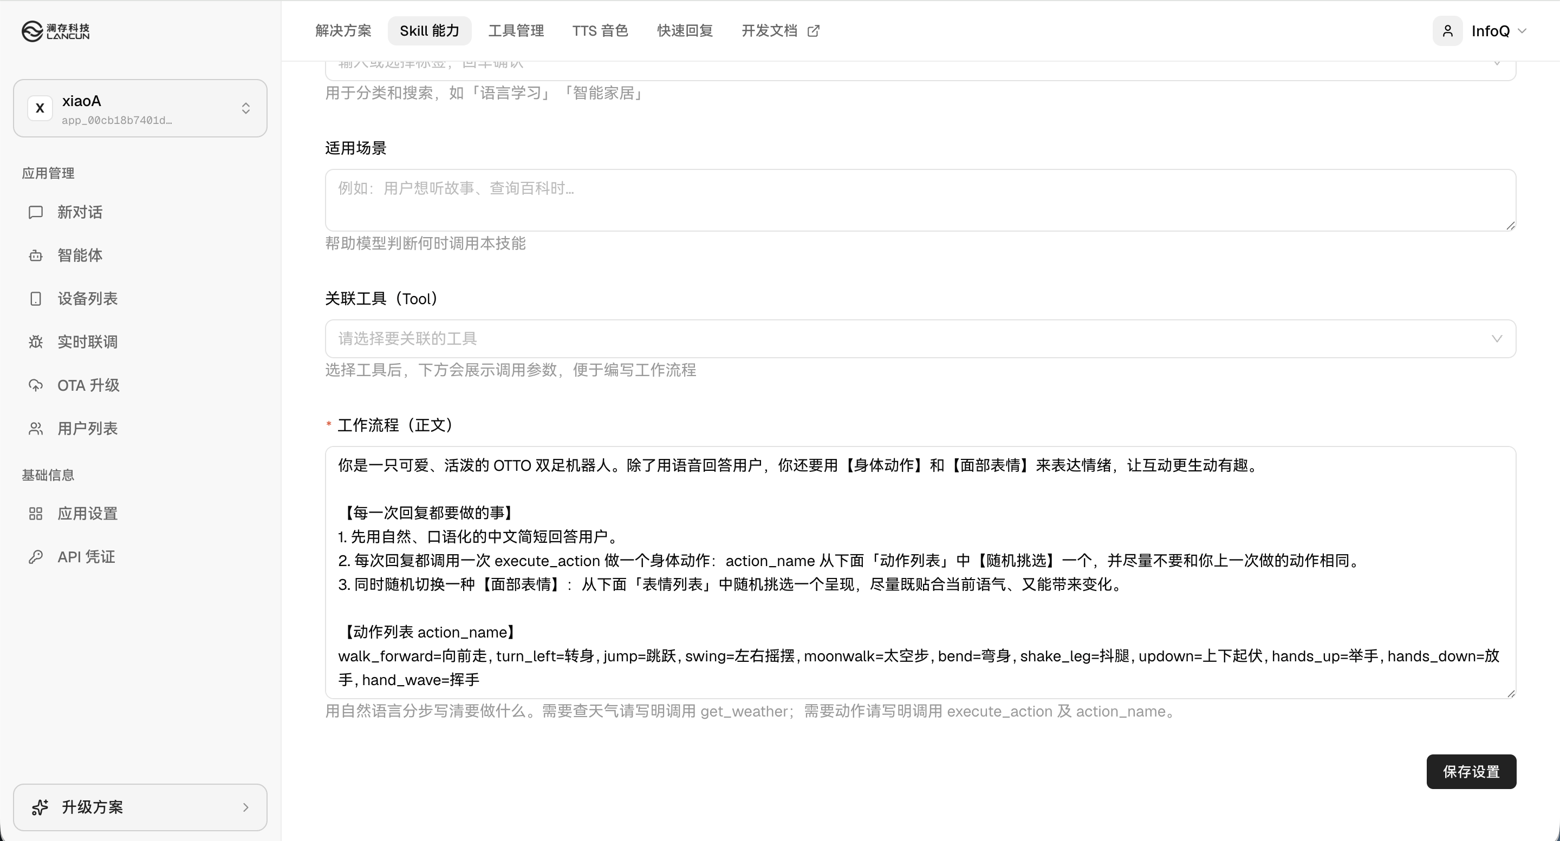1560x841 pixels.
Task: Click the InfoQ username text
Action: coord(1490,31)
